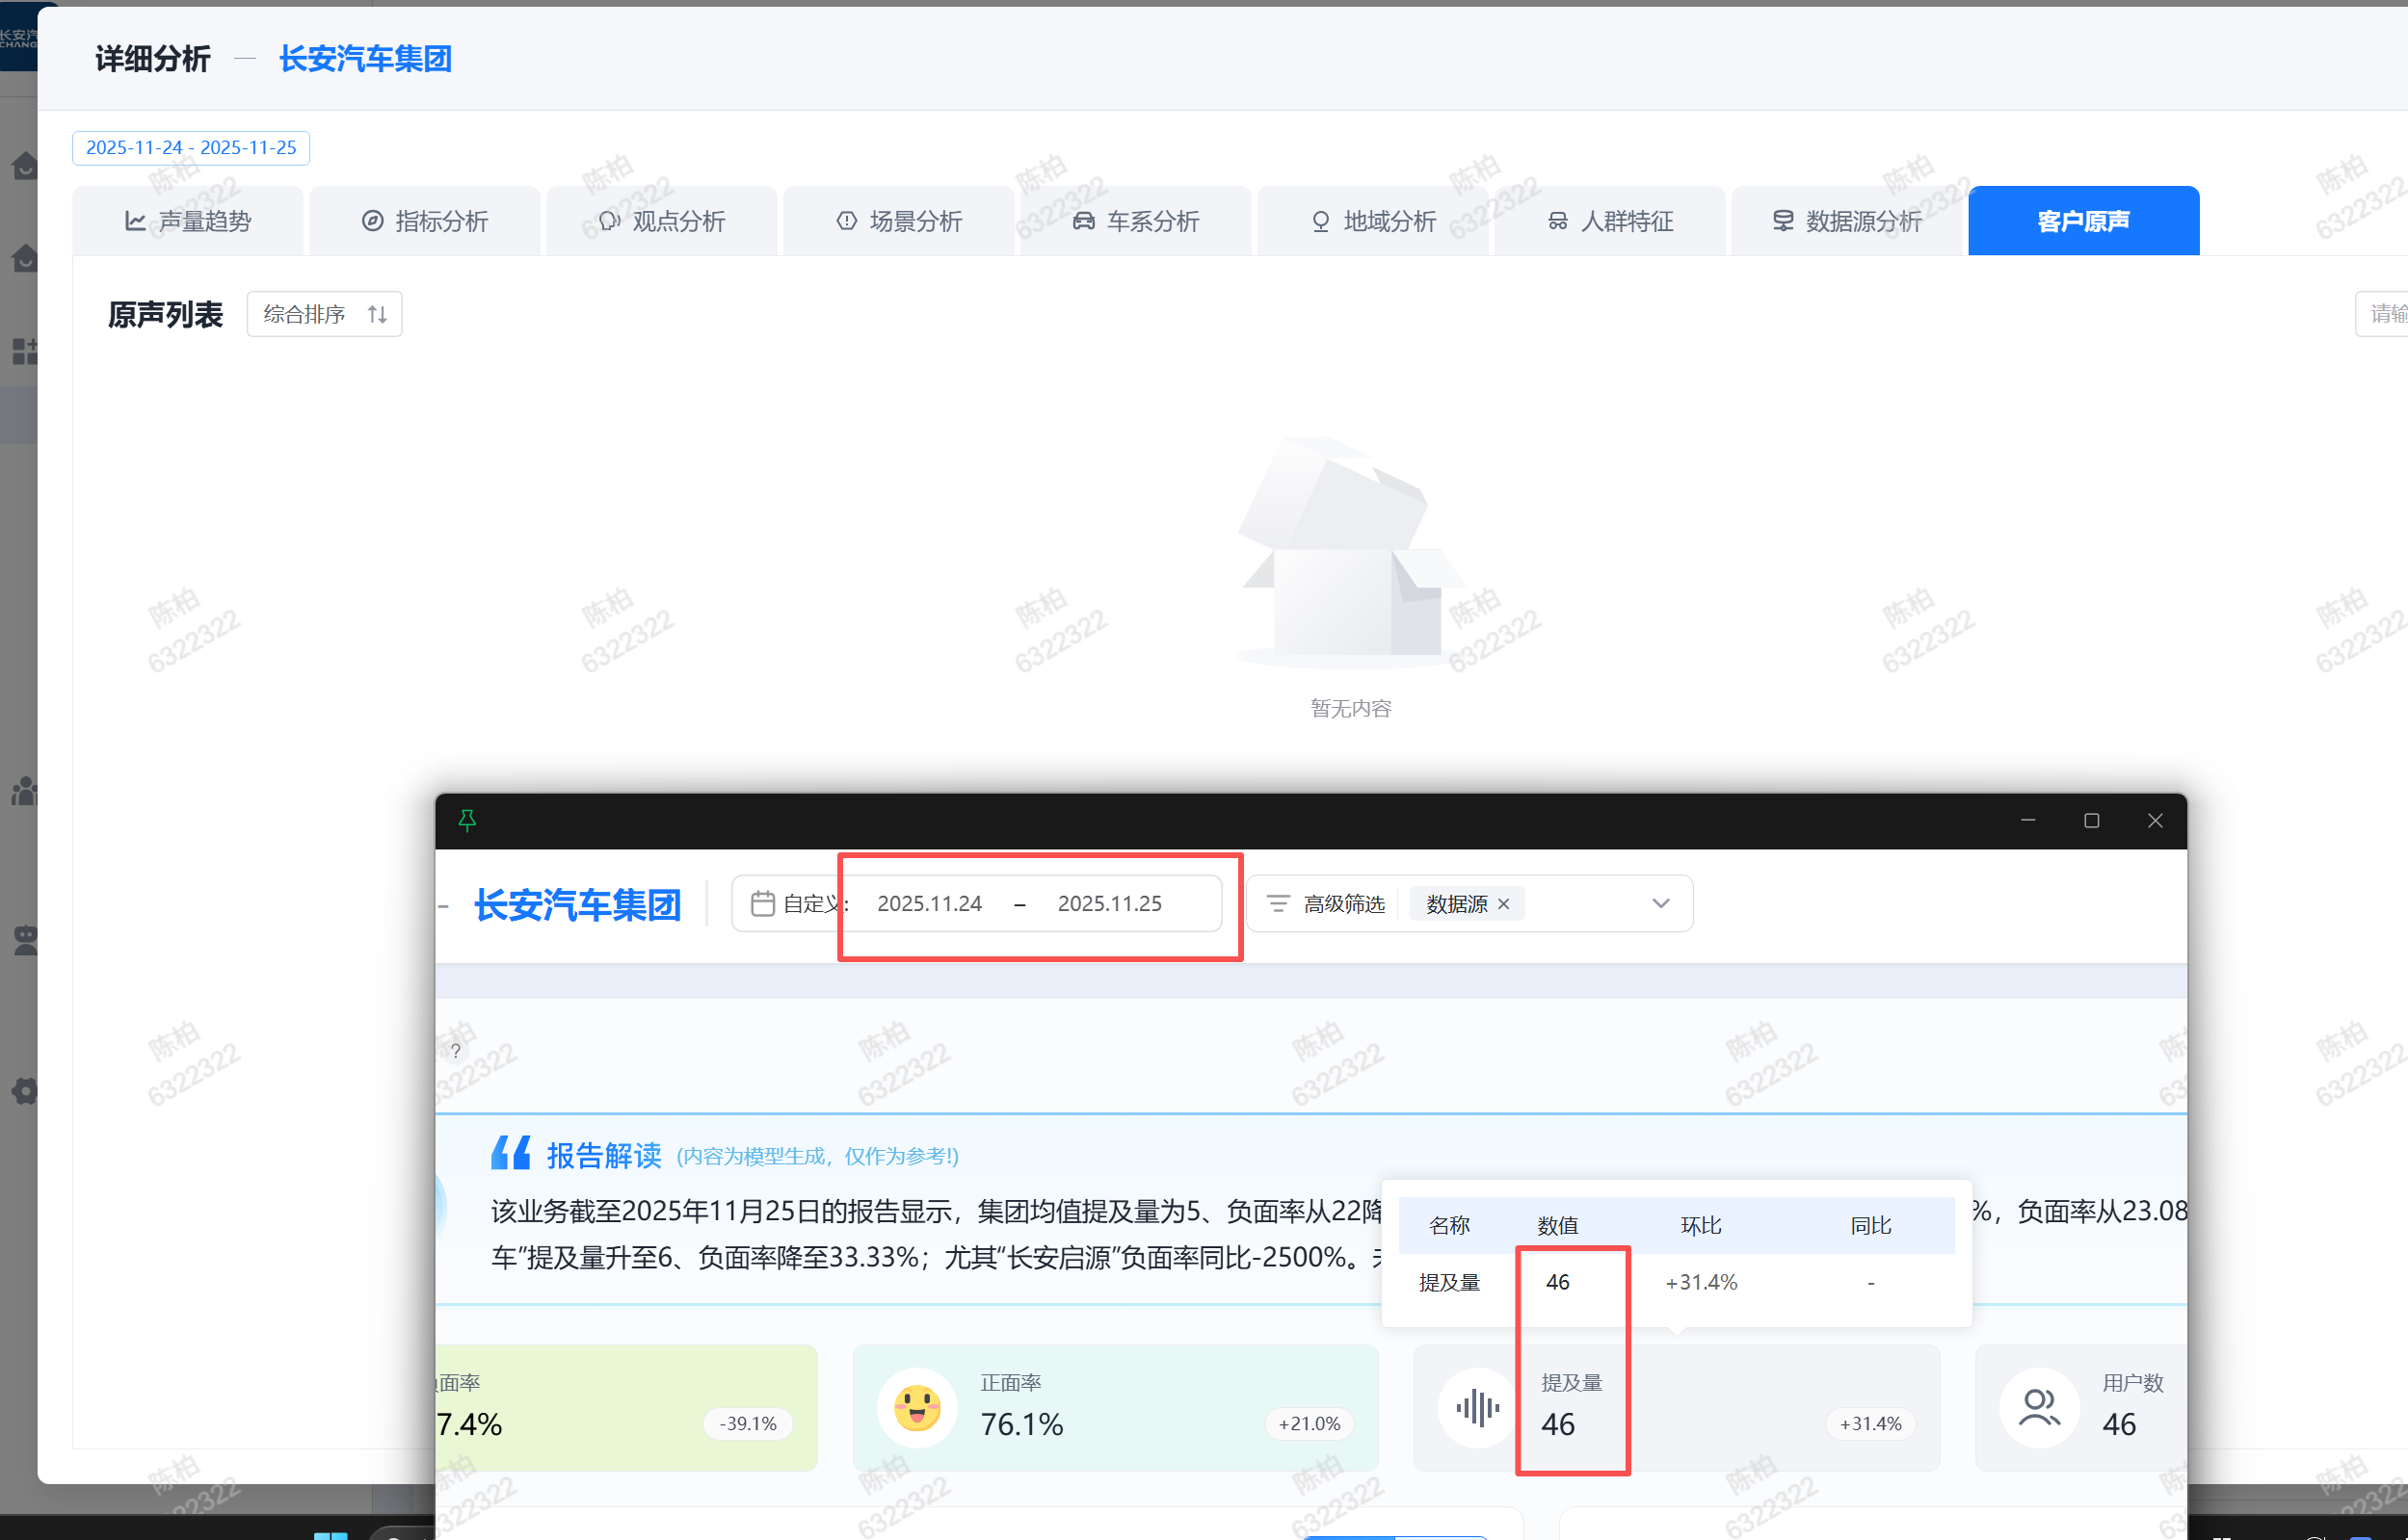Expand the 高级筛选 dropdown chevron

(x=1660, y=903)
